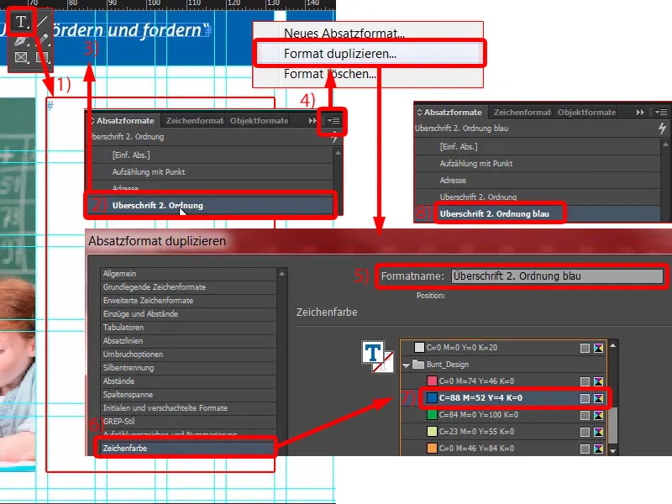The width and height of the screenshot is (672, 504).
Task: Click scroll up arrow of dialog category list
Action: pos(281,274)
